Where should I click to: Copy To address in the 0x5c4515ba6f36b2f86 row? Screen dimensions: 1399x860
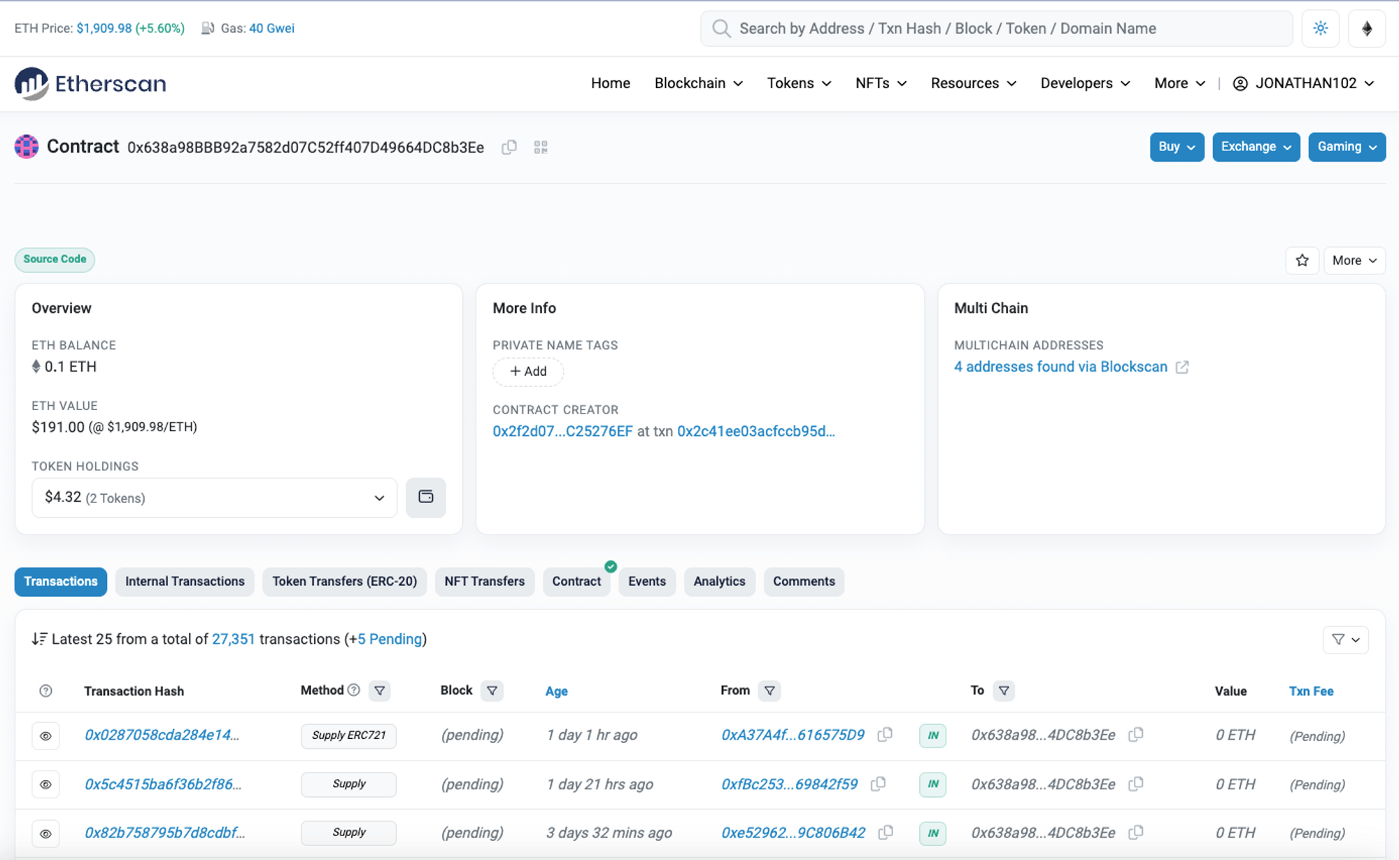pyautogui.click(x=1136, y=784)
